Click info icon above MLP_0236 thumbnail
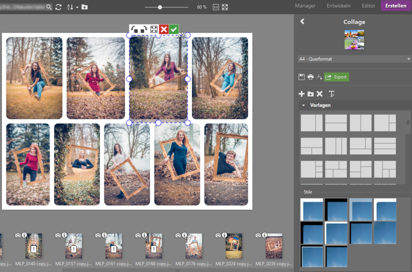This screenshot has height=272, width=412. point(265,235)
